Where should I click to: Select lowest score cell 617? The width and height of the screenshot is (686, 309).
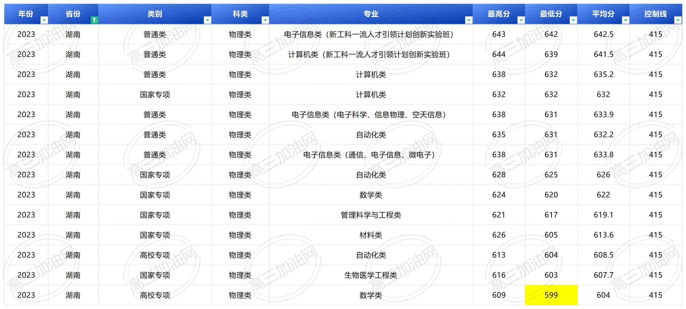tap(551, 215)
